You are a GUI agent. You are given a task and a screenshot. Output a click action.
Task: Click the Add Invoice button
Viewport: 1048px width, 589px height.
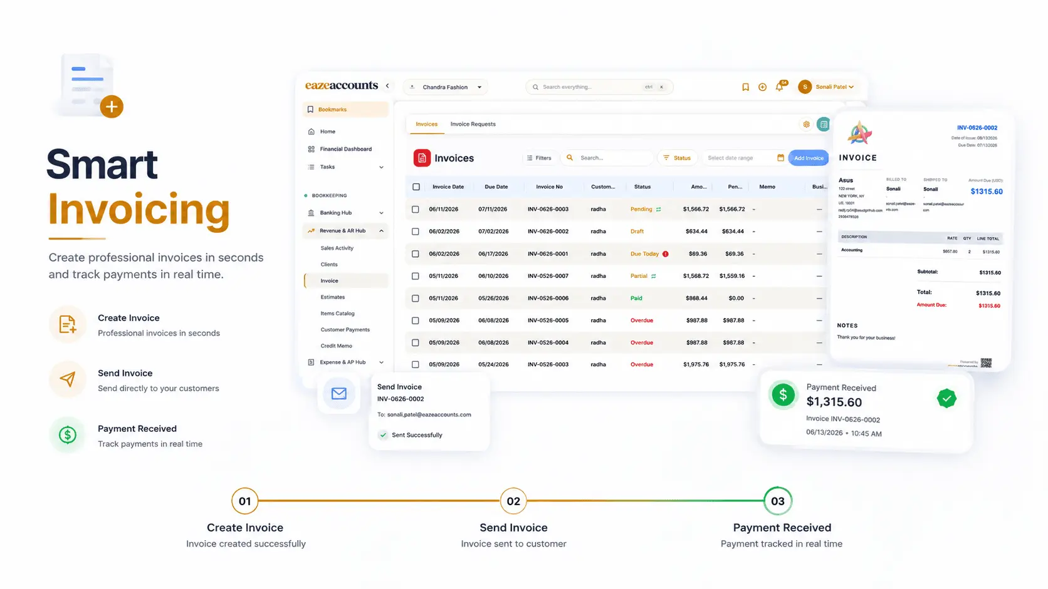coord(809,158)
